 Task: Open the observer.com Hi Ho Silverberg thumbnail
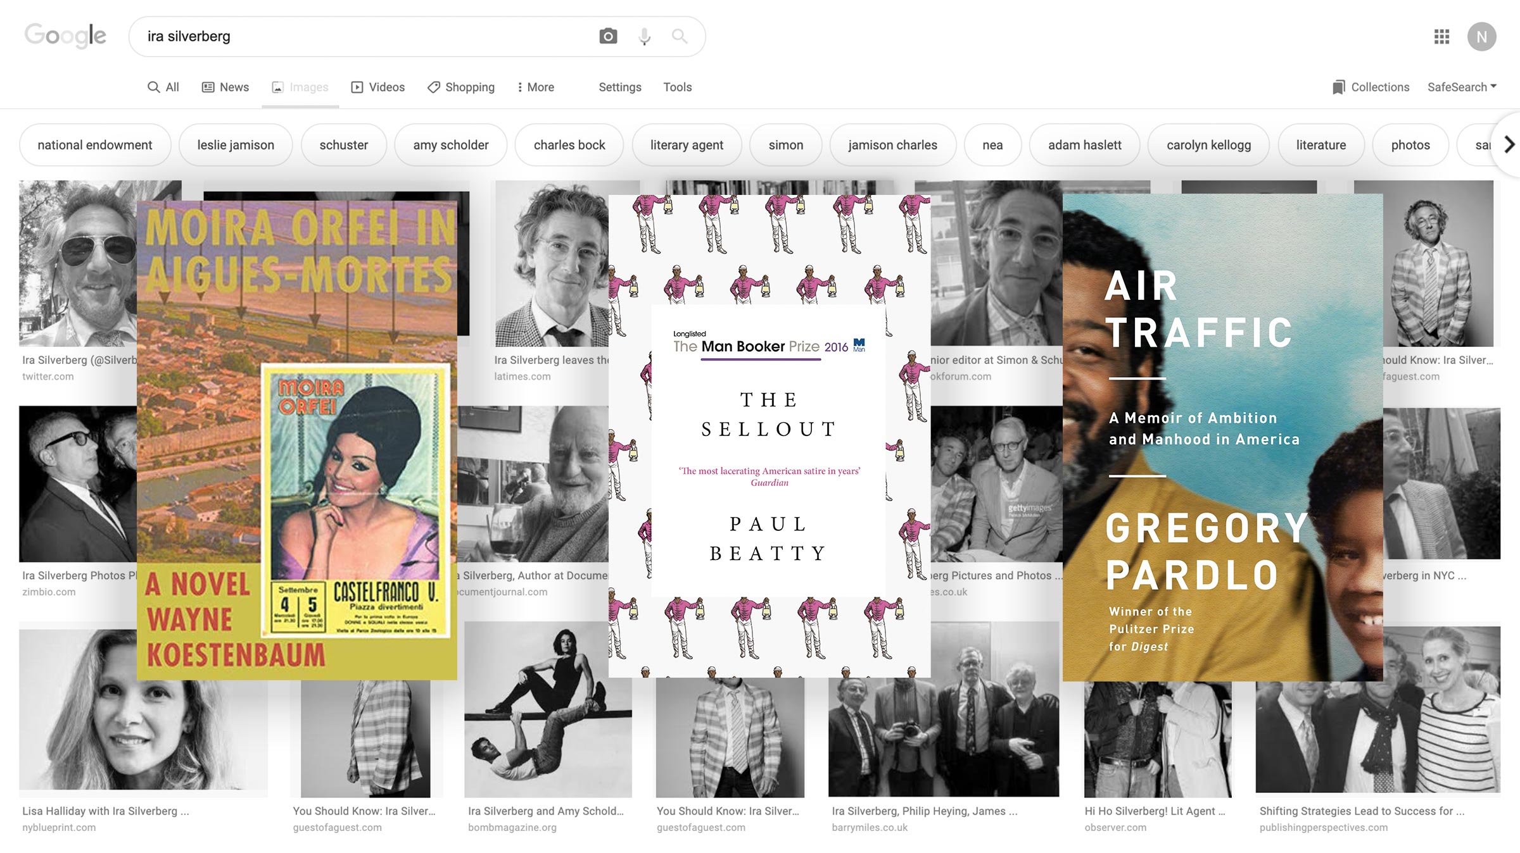(1158, 739)
